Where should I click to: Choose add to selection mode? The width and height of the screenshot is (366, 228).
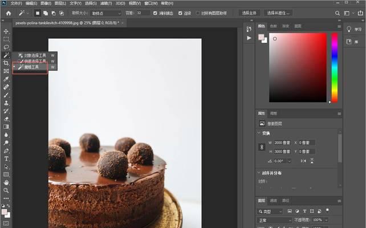pos(46,13)
